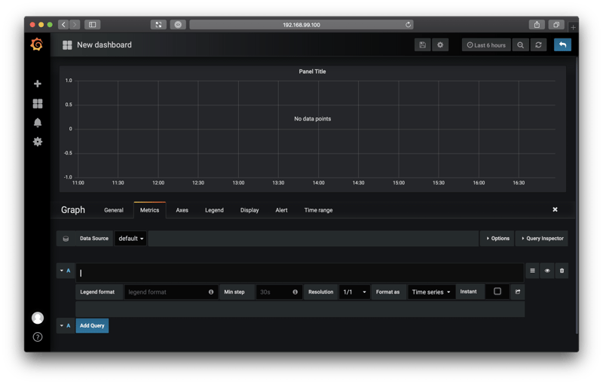Open the Create plus icon menu
Screen dimensions: 603x384
[38, 84]
